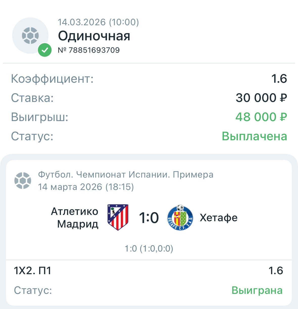The height and width of the screenshot is (309, 298).
Task: Click the large soccer ball bet icon
Action: pos(30,36)
